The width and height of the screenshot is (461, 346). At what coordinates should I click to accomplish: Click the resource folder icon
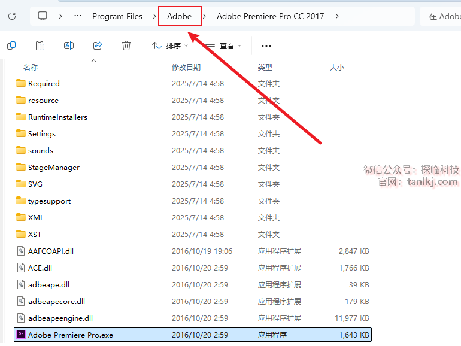pyautogui.click(x=20, y=100)
